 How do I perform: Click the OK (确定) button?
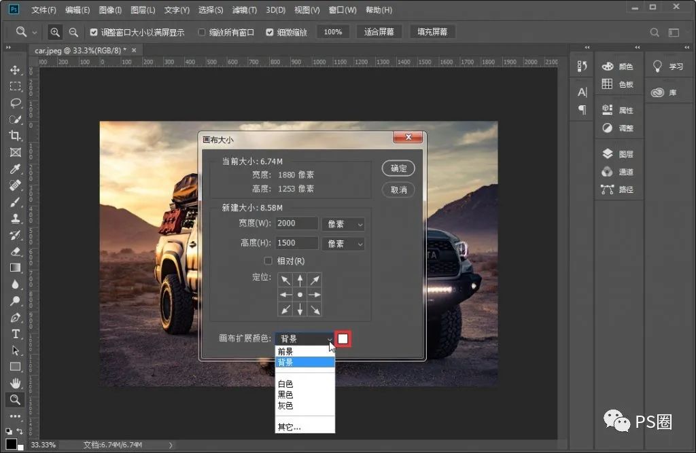pos(398,168)
